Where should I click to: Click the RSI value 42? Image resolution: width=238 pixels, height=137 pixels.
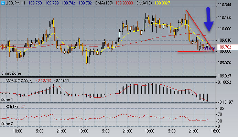[22, 107]
